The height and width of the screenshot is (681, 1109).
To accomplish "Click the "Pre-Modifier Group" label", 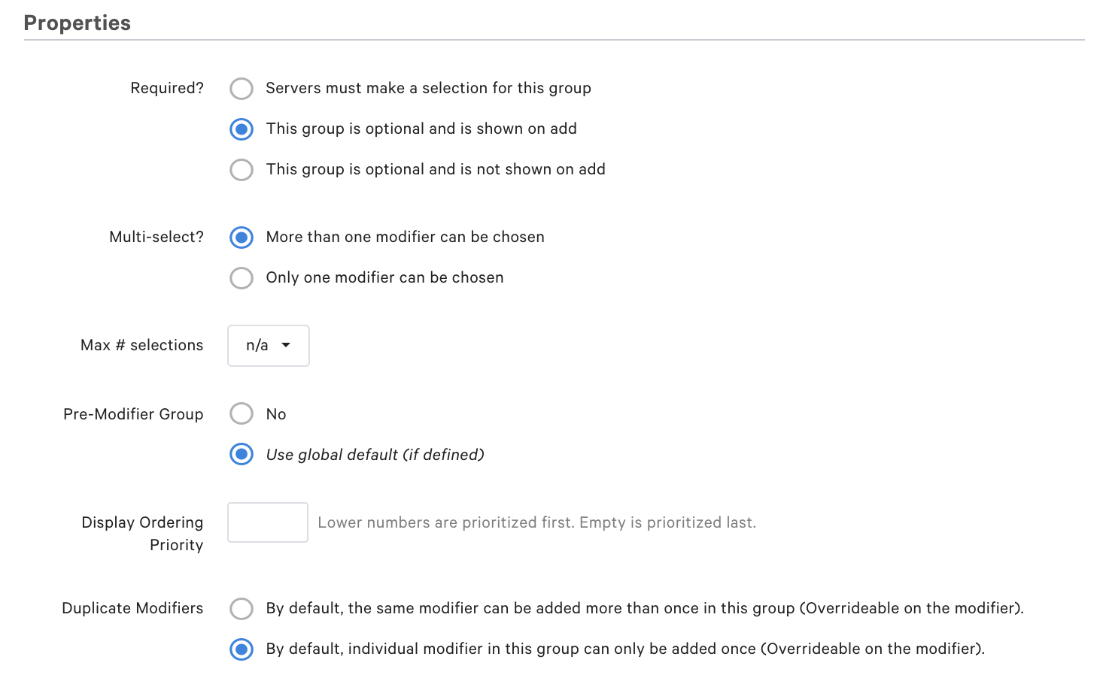I will pos(133,413).
